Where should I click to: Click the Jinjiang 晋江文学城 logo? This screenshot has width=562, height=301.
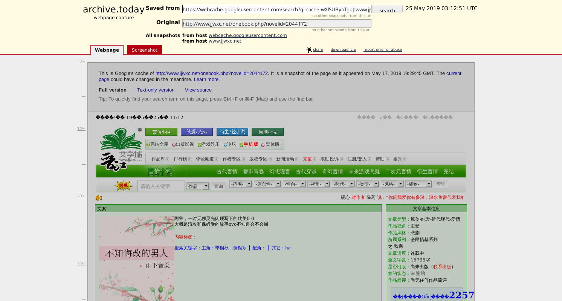[x=121, y=149]
